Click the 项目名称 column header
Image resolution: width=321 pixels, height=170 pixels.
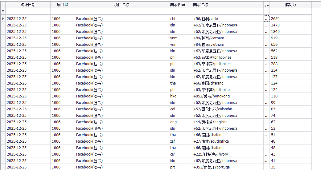pyautogui.click(x=121, y=5)
